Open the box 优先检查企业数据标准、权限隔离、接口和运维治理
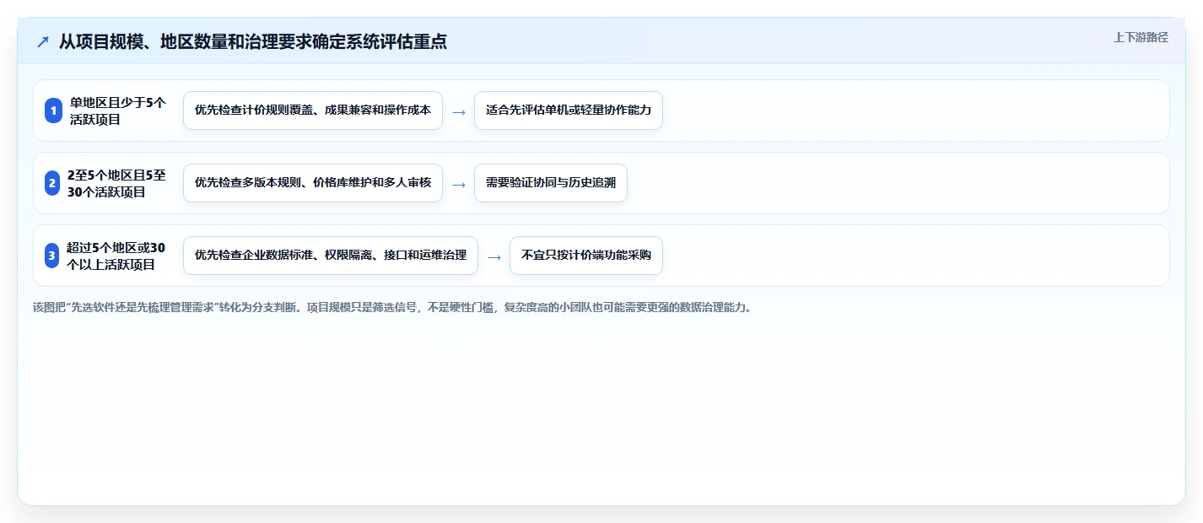Screen dimensions: 1203x523 pyautogui.click(x=331, y=256)
